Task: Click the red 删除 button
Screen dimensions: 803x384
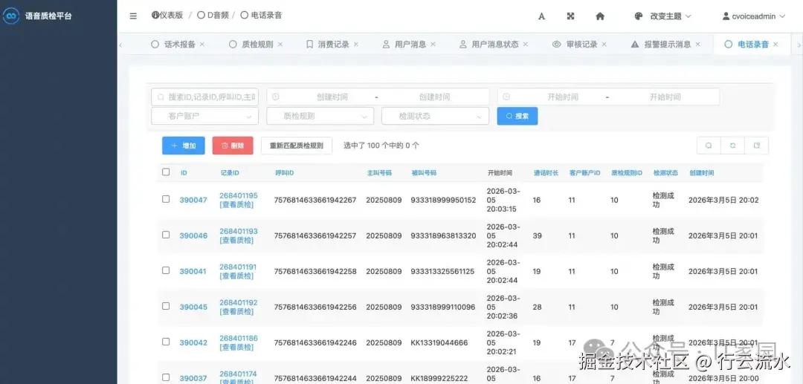Action: click(x=233, y=146)
